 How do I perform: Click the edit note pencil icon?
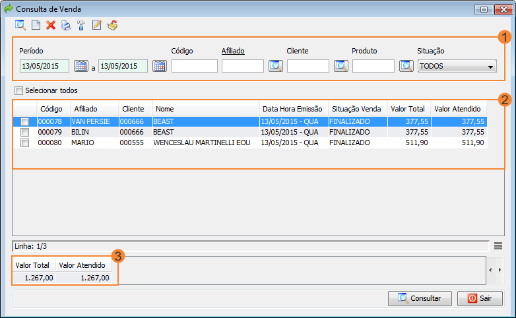96,26
